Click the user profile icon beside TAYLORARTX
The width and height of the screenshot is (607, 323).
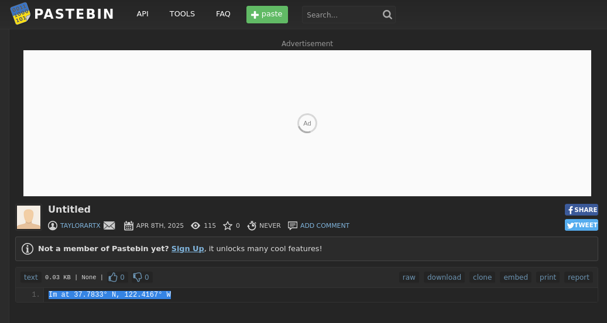tap(53, 225)
